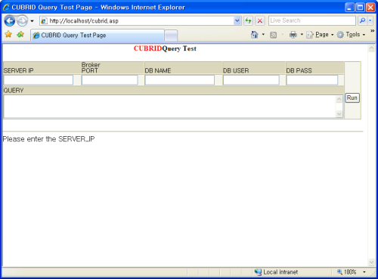This screenshot has height=279, width=378.
Task: Click the Forward navigation arrow
Action: (23, 20)
